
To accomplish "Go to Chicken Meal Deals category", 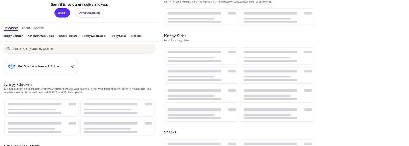I will 41,36.
